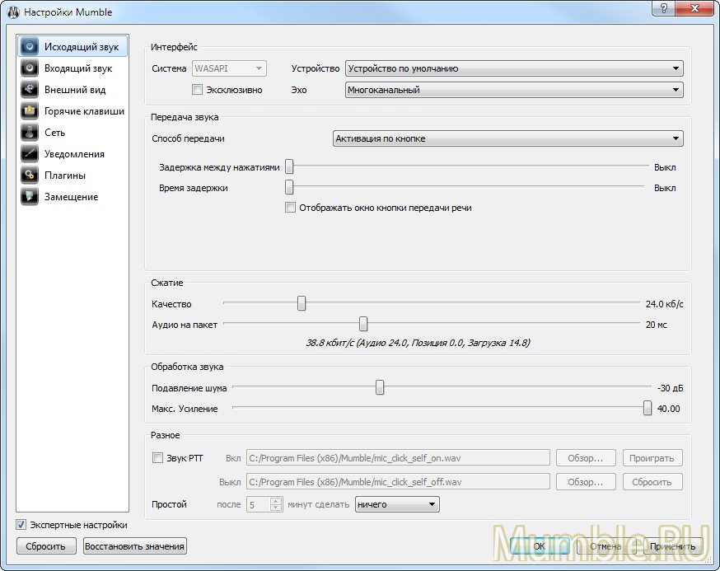Expand the idle action 'ничего' dropdown
This screenshot has width=720, height=571.
coord(397,504)
